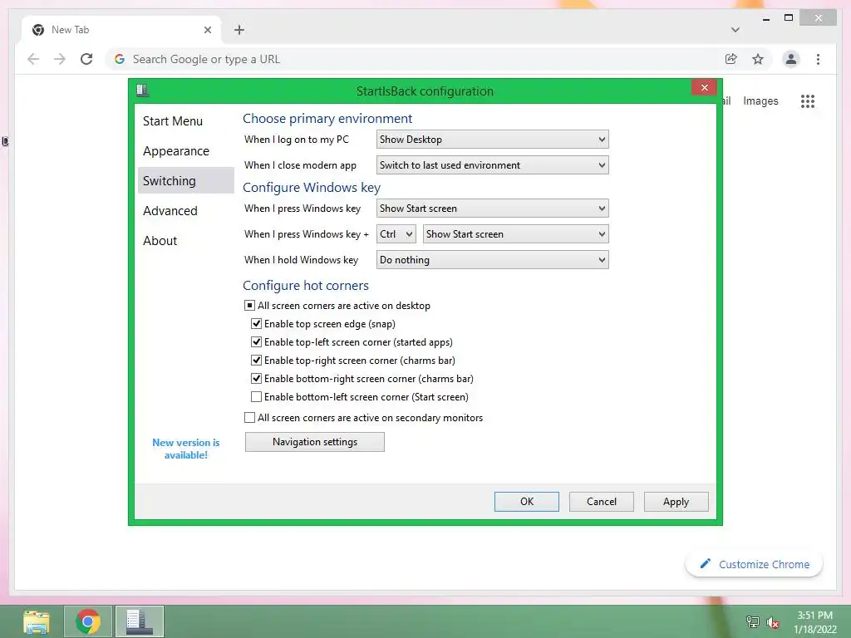Click the pencil icon on Customize Chrome
Screen dimensions: 851x638
705,564
